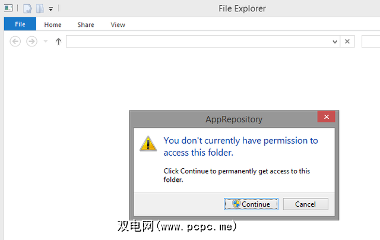
Task: Go up one folder level
Action: tap(58, 42)
